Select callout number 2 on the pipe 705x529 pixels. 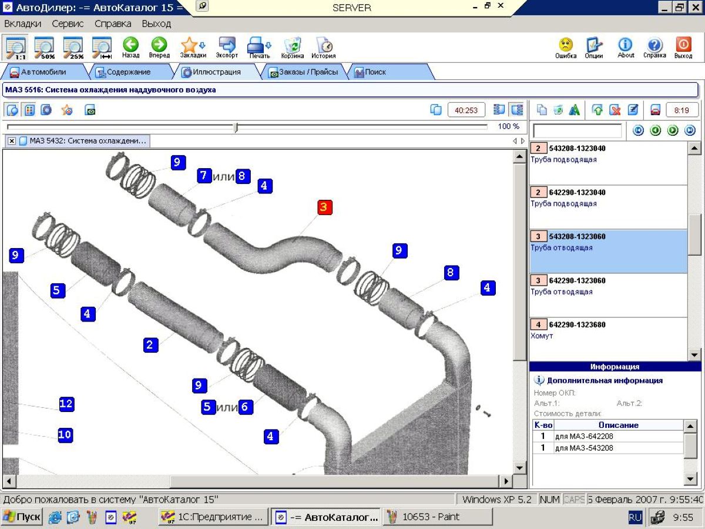(151, 345)
